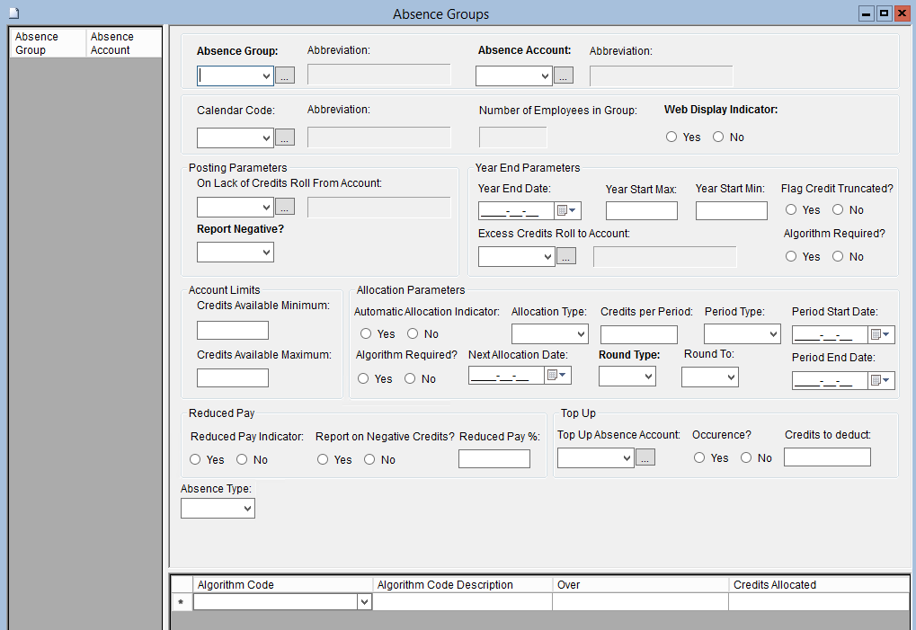Click the Algorithm Code column header
The height and width of the screenshot is (630, 916).
[282, 585]
